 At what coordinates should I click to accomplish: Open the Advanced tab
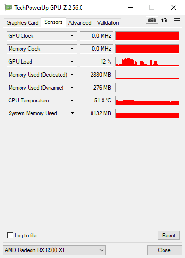point(80,23)
